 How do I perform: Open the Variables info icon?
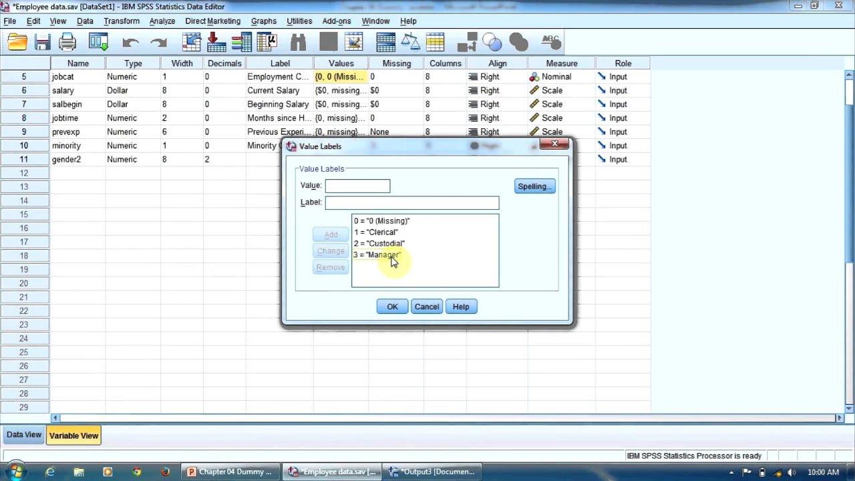tap(241, 43)
